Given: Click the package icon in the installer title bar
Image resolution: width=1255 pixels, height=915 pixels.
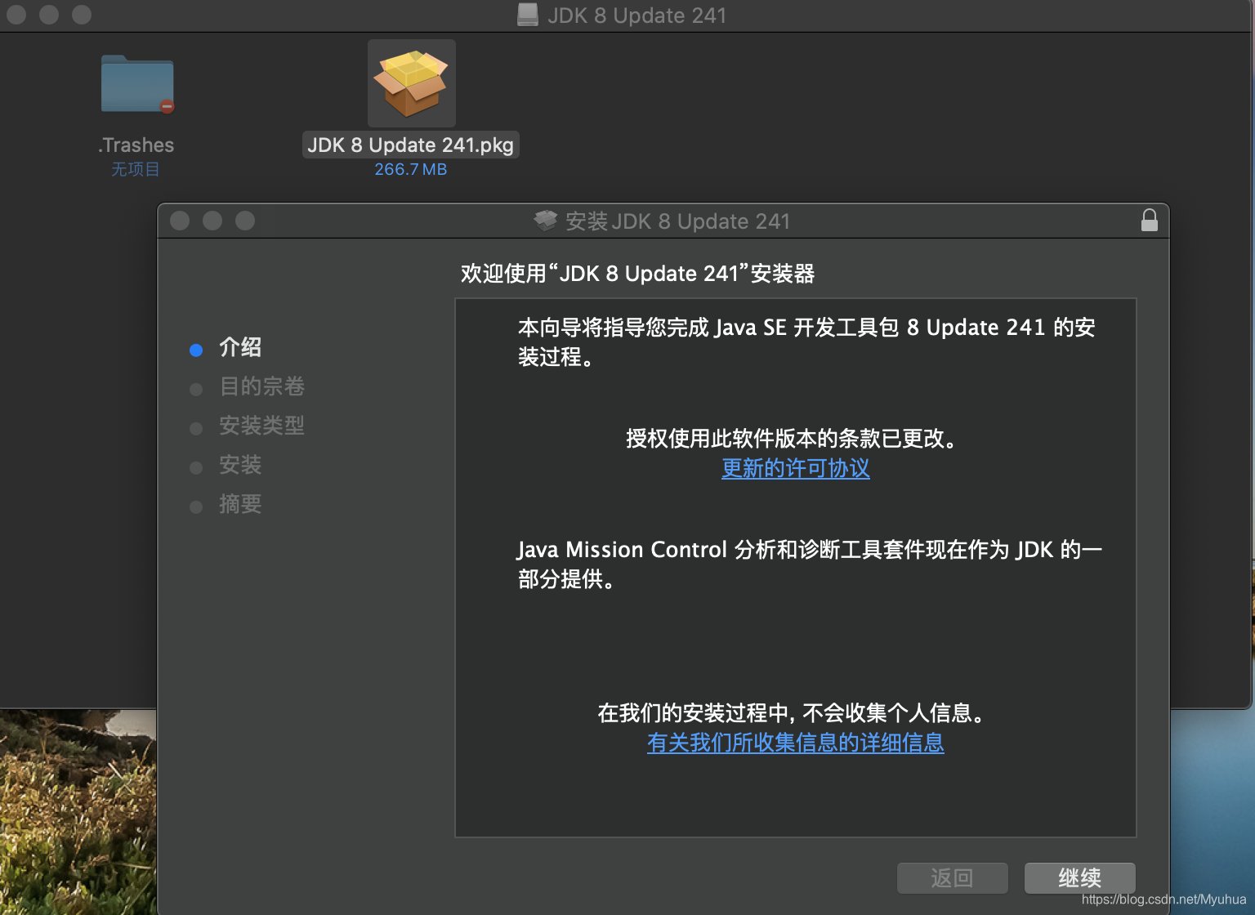Looking at the screenshot, I should point(543,221).
